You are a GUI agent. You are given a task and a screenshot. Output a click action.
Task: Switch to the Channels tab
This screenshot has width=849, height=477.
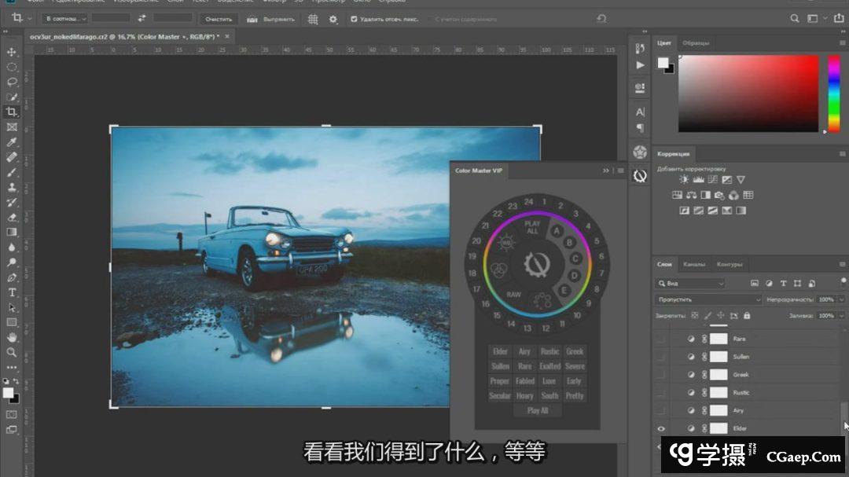693,264
